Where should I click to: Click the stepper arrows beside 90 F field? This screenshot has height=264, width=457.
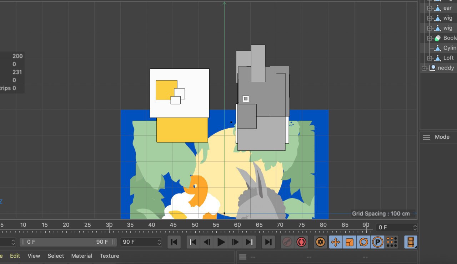(x=159, y=242)
